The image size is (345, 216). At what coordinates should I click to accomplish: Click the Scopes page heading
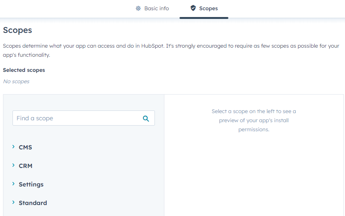click(x=17, y=30)
